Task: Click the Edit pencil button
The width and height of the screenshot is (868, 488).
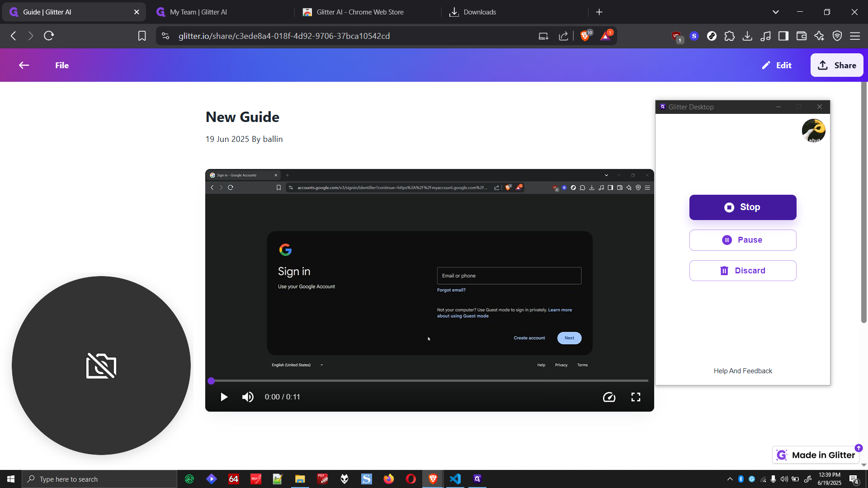Action: pyautogui.click(x=777, y=66)
